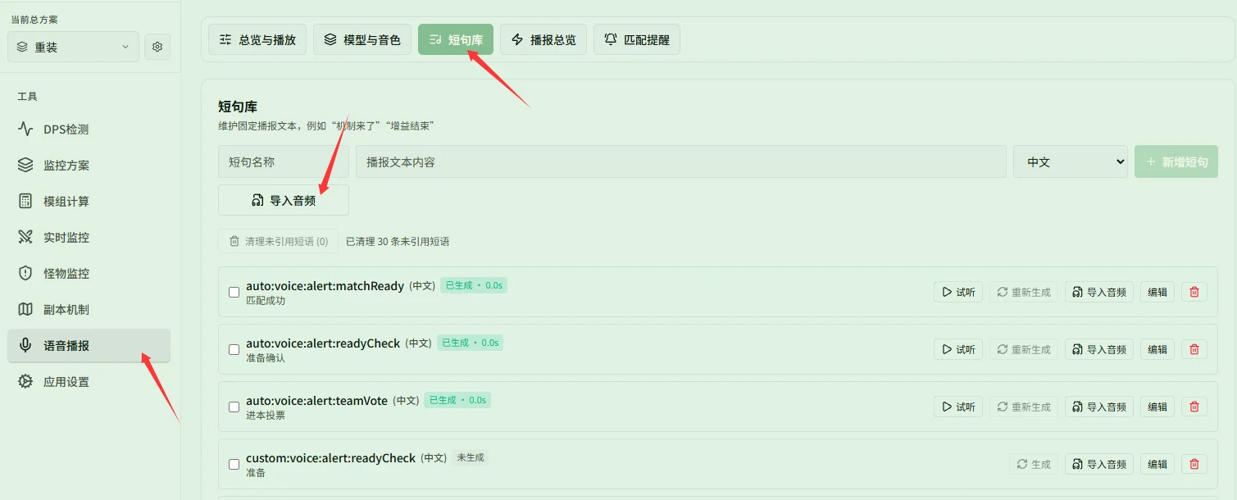Click the 已生成 · 0.0s badge on matchReady

point(474,285)
